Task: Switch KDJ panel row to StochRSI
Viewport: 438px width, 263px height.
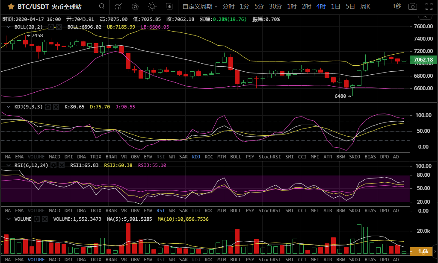Action: (x=269, y=157)
